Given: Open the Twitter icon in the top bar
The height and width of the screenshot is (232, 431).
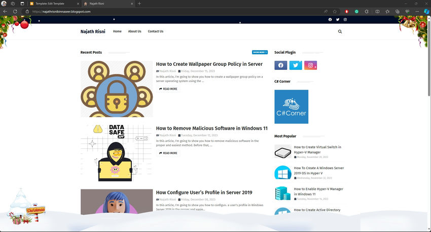Looking at the screenshot, I should click(338, 19).
